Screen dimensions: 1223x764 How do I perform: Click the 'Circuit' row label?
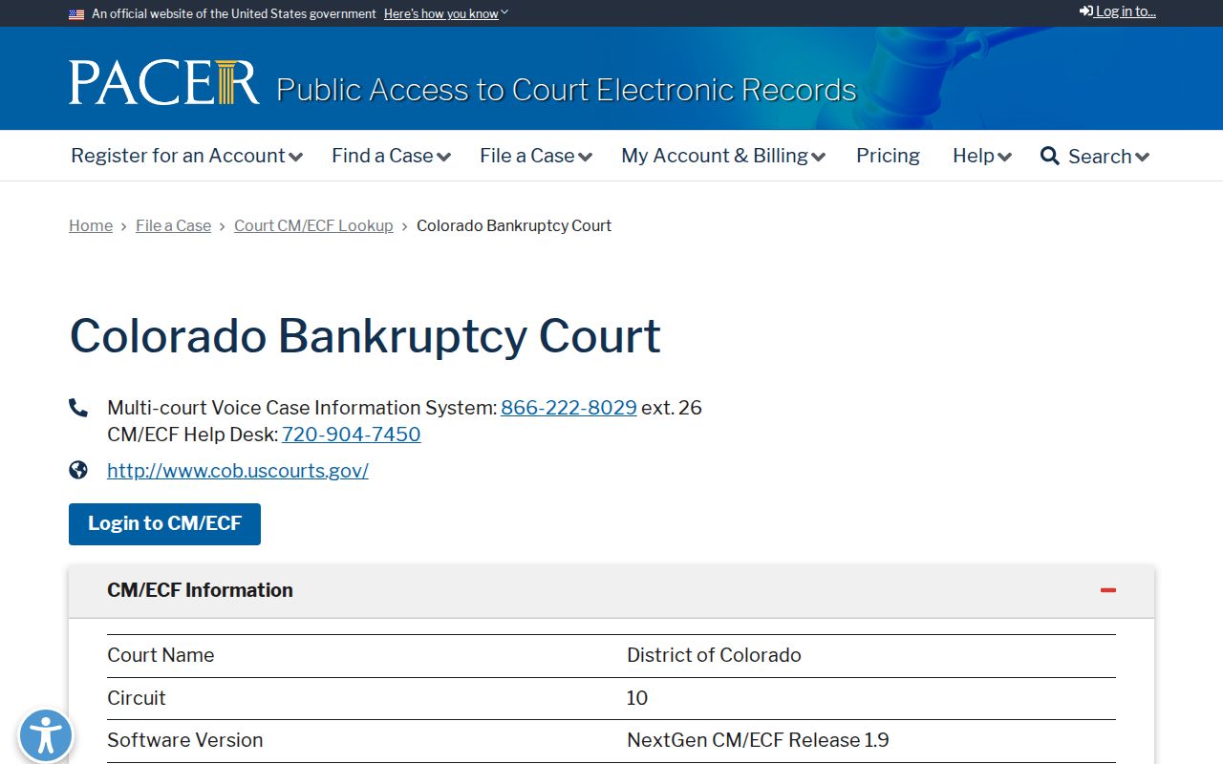(137, 698)
